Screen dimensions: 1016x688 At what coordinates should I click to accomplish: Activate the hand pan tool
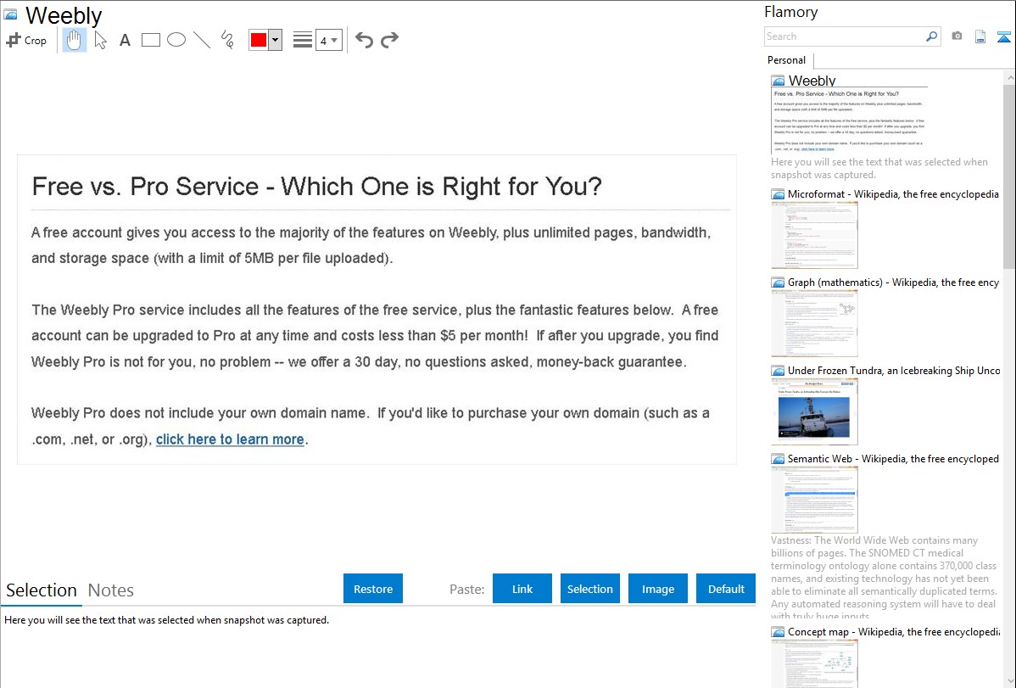74,40
